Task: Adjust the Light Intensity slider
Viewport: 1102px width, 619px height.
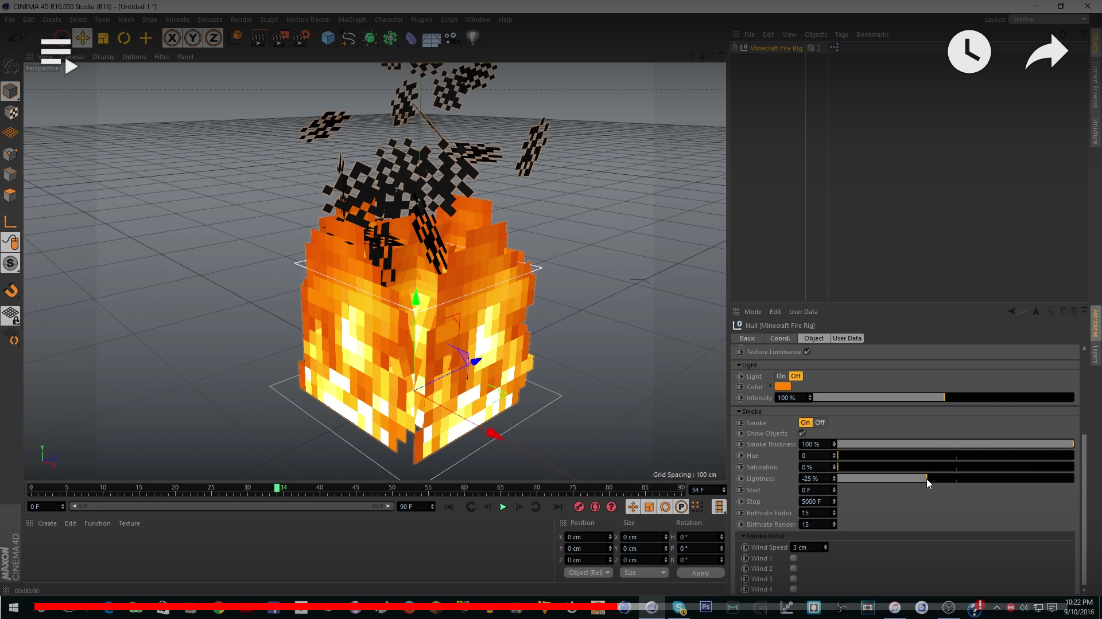Action: click(x=944, y=398)
